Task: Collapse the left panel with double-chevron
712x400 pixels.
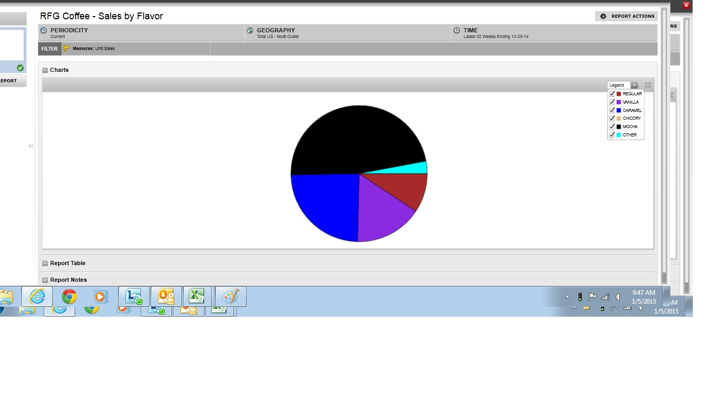Action: click(31, 146)
